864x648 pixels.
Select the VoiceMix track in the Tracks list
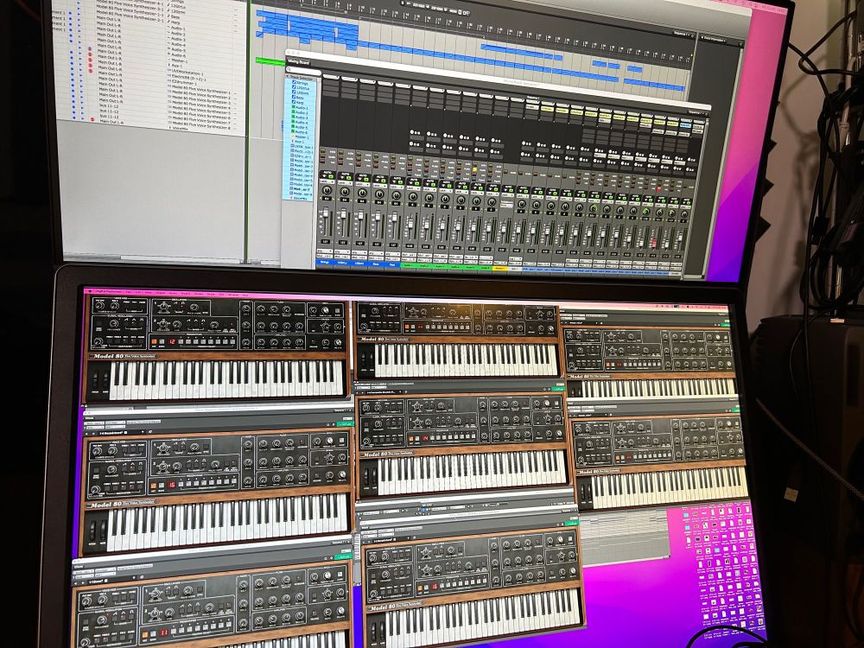[x=180, y=128]
